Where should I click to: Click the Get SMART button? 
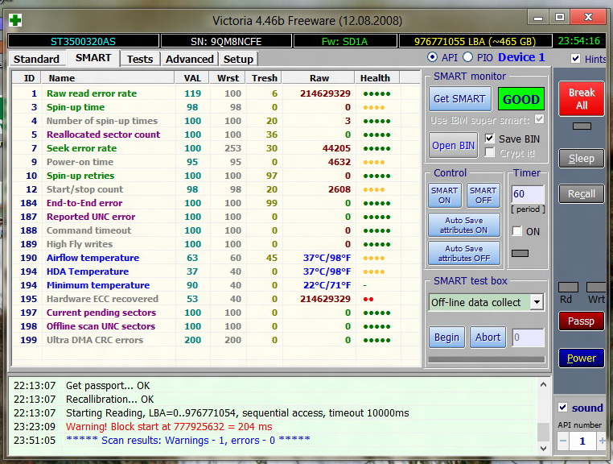point(459,98)
